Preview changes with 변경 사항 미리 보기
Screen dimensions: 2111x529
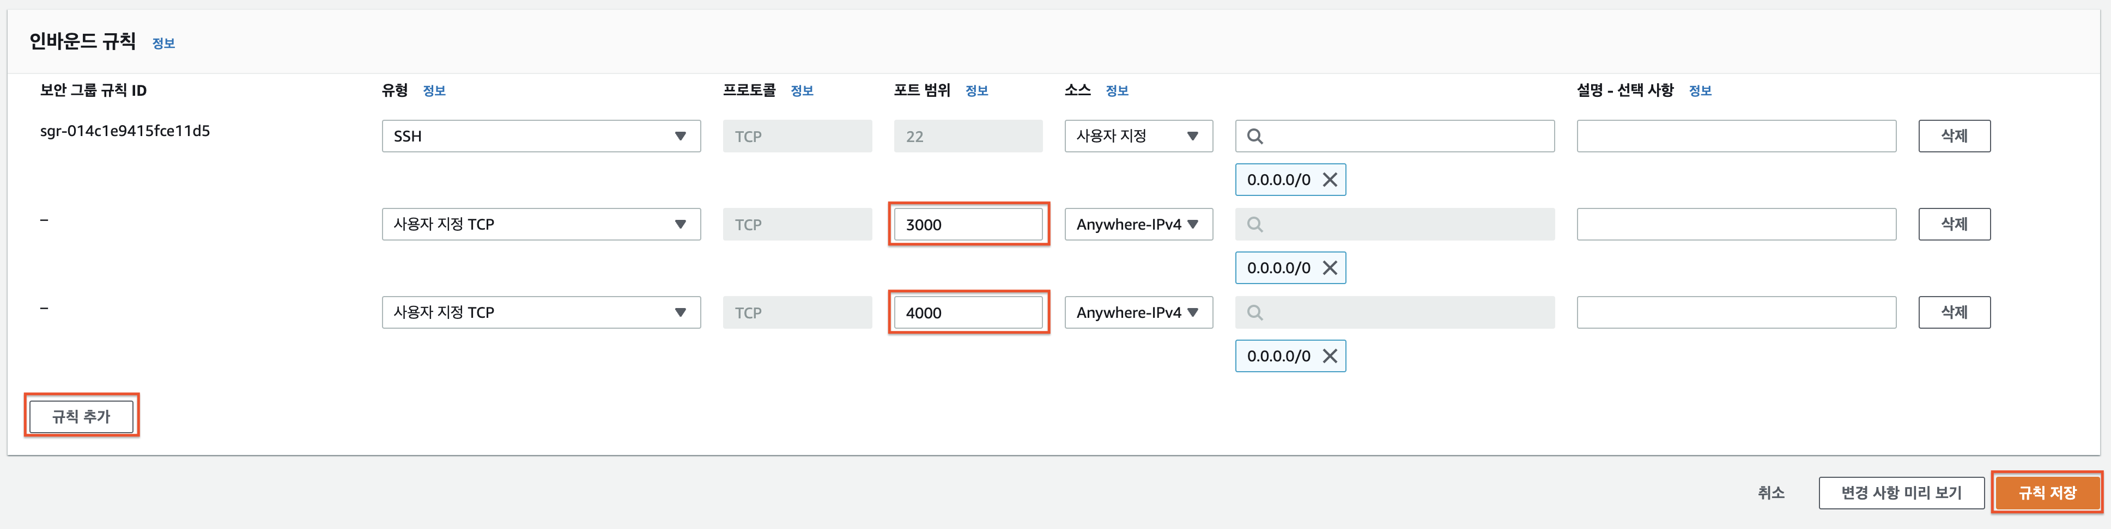(1901, 492)
